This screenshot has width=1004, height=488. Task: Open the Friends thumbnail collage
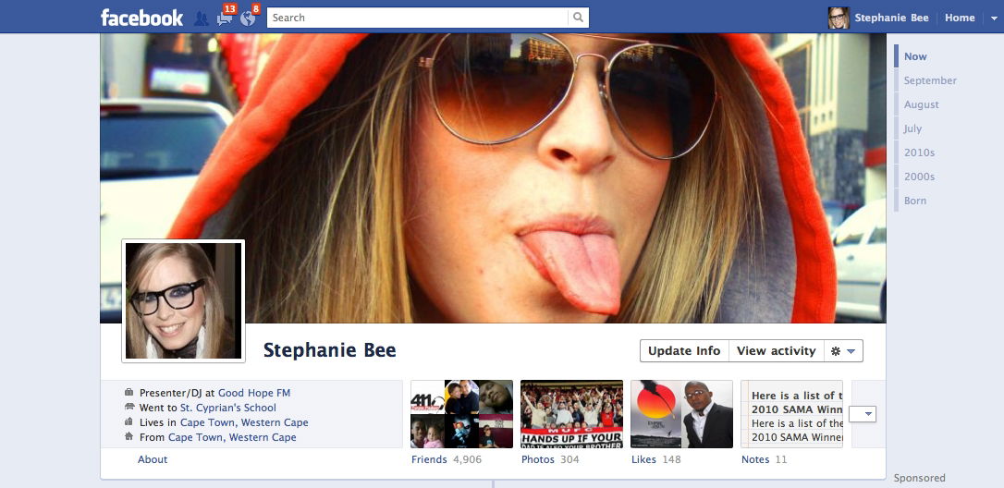[461, 414]
